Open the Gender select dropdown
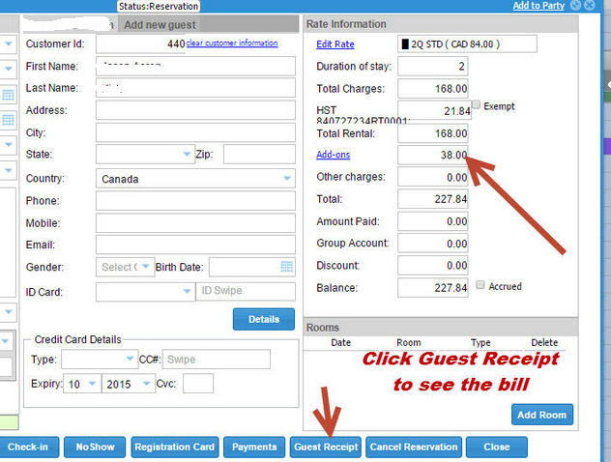The height and width of the screenshot is (462, 611). click(145, 267)
